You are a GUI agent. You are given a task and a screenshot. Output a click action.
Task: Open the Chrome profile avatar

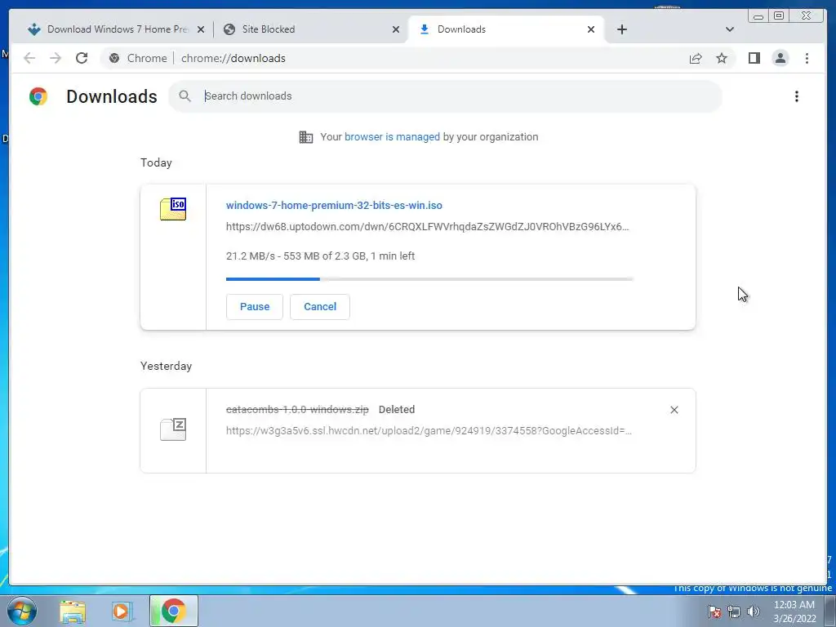click(780, 58)
